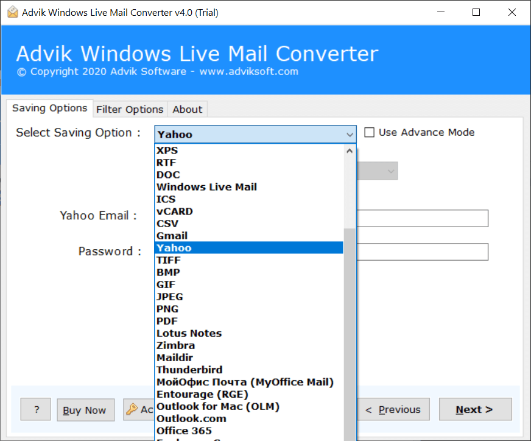
Task: Select Windows Live Mail option
Action: (x=249, y=187)
